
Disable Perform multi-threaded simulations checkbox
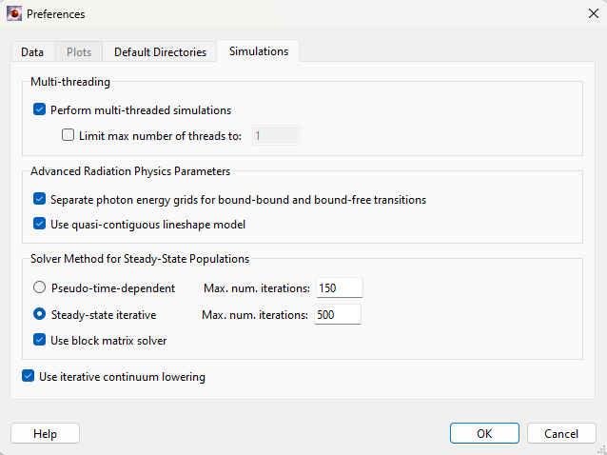[x=39, y=109]
